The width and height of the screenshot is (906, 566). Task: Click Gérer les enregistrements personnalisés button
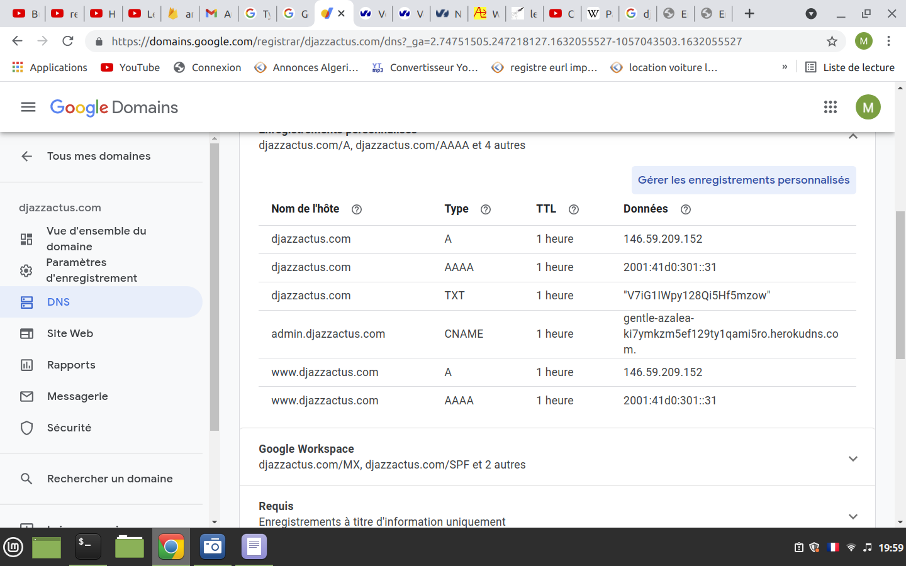[744, 180]
